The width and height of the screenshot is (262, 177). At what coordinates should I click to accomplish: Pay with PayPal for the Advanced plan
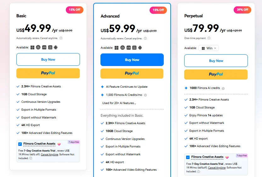tap(132, 74)
